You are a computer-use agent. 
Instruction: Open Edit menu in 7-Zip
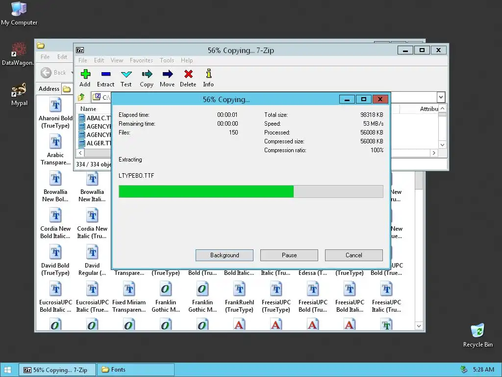pyautogui.click(x=99, y=60)
